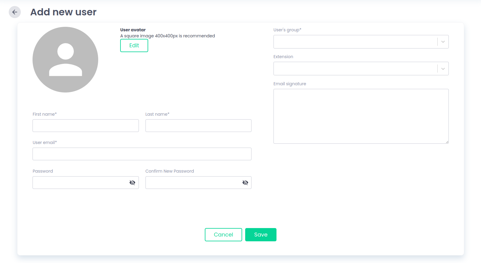Viewport: 481px width, 263px height.
Task: Click the Email signature label
Action: point(289,84)
